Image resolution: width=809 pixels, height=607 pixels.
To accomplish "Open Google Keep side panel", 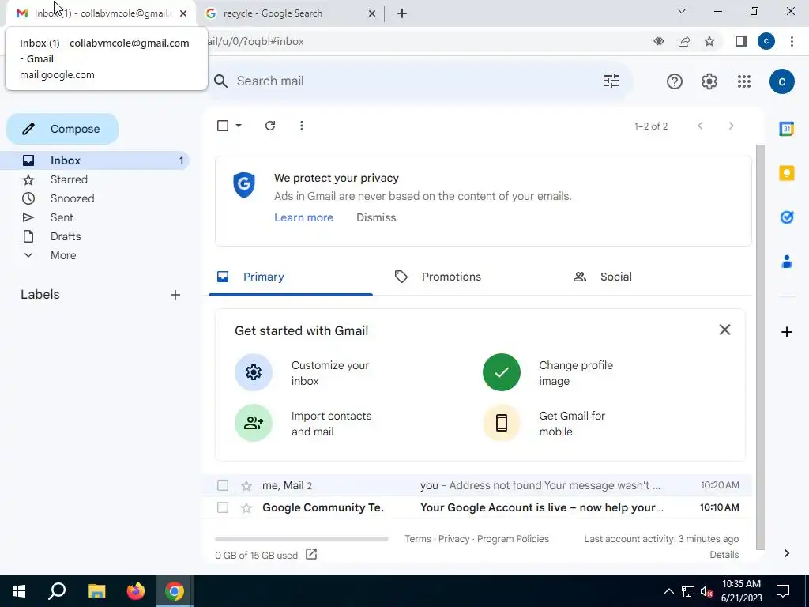I will [x=786, y=173].
